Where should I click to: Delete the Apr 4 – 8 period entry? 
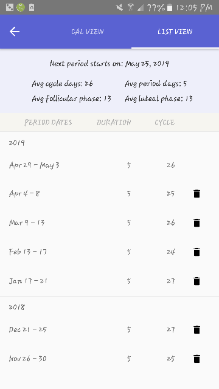(196, 193)
